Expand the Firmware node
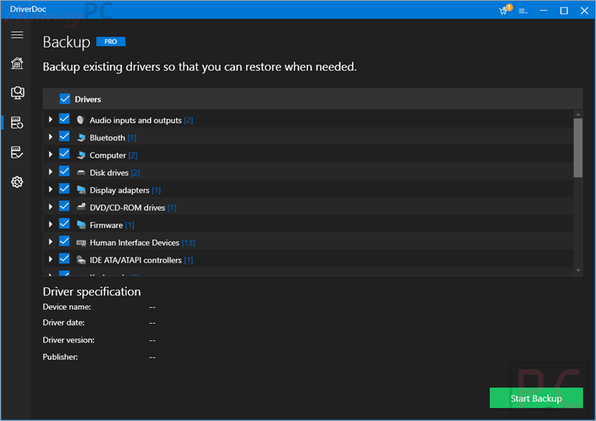Screen dimensions: 596x421 [x=50, y=224]
